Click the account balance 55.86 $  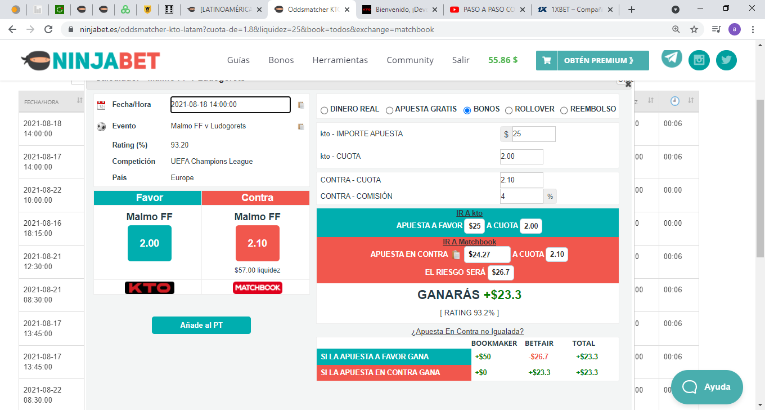503,60
